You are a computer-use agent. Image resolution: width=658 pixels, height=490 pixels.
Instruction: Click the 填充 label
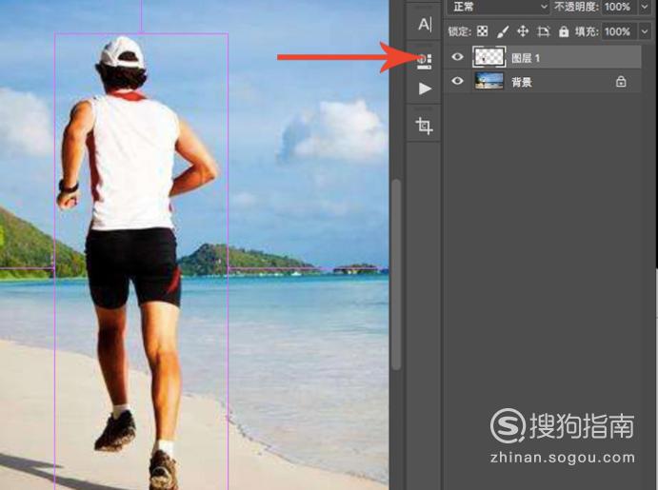point(587,31)
